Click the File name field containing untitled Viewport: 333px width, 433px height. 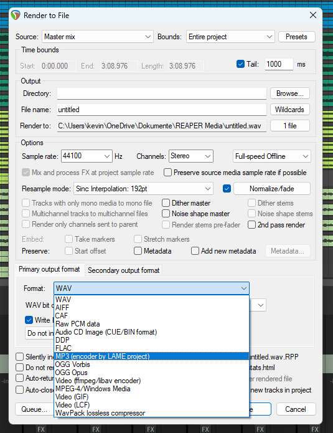(162, 110)
